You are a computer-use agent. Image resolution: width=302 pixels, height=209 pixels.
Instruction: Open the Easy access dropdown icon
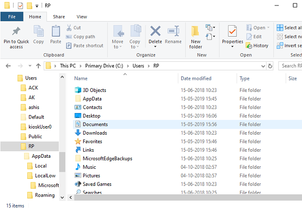tap(210, 36)
